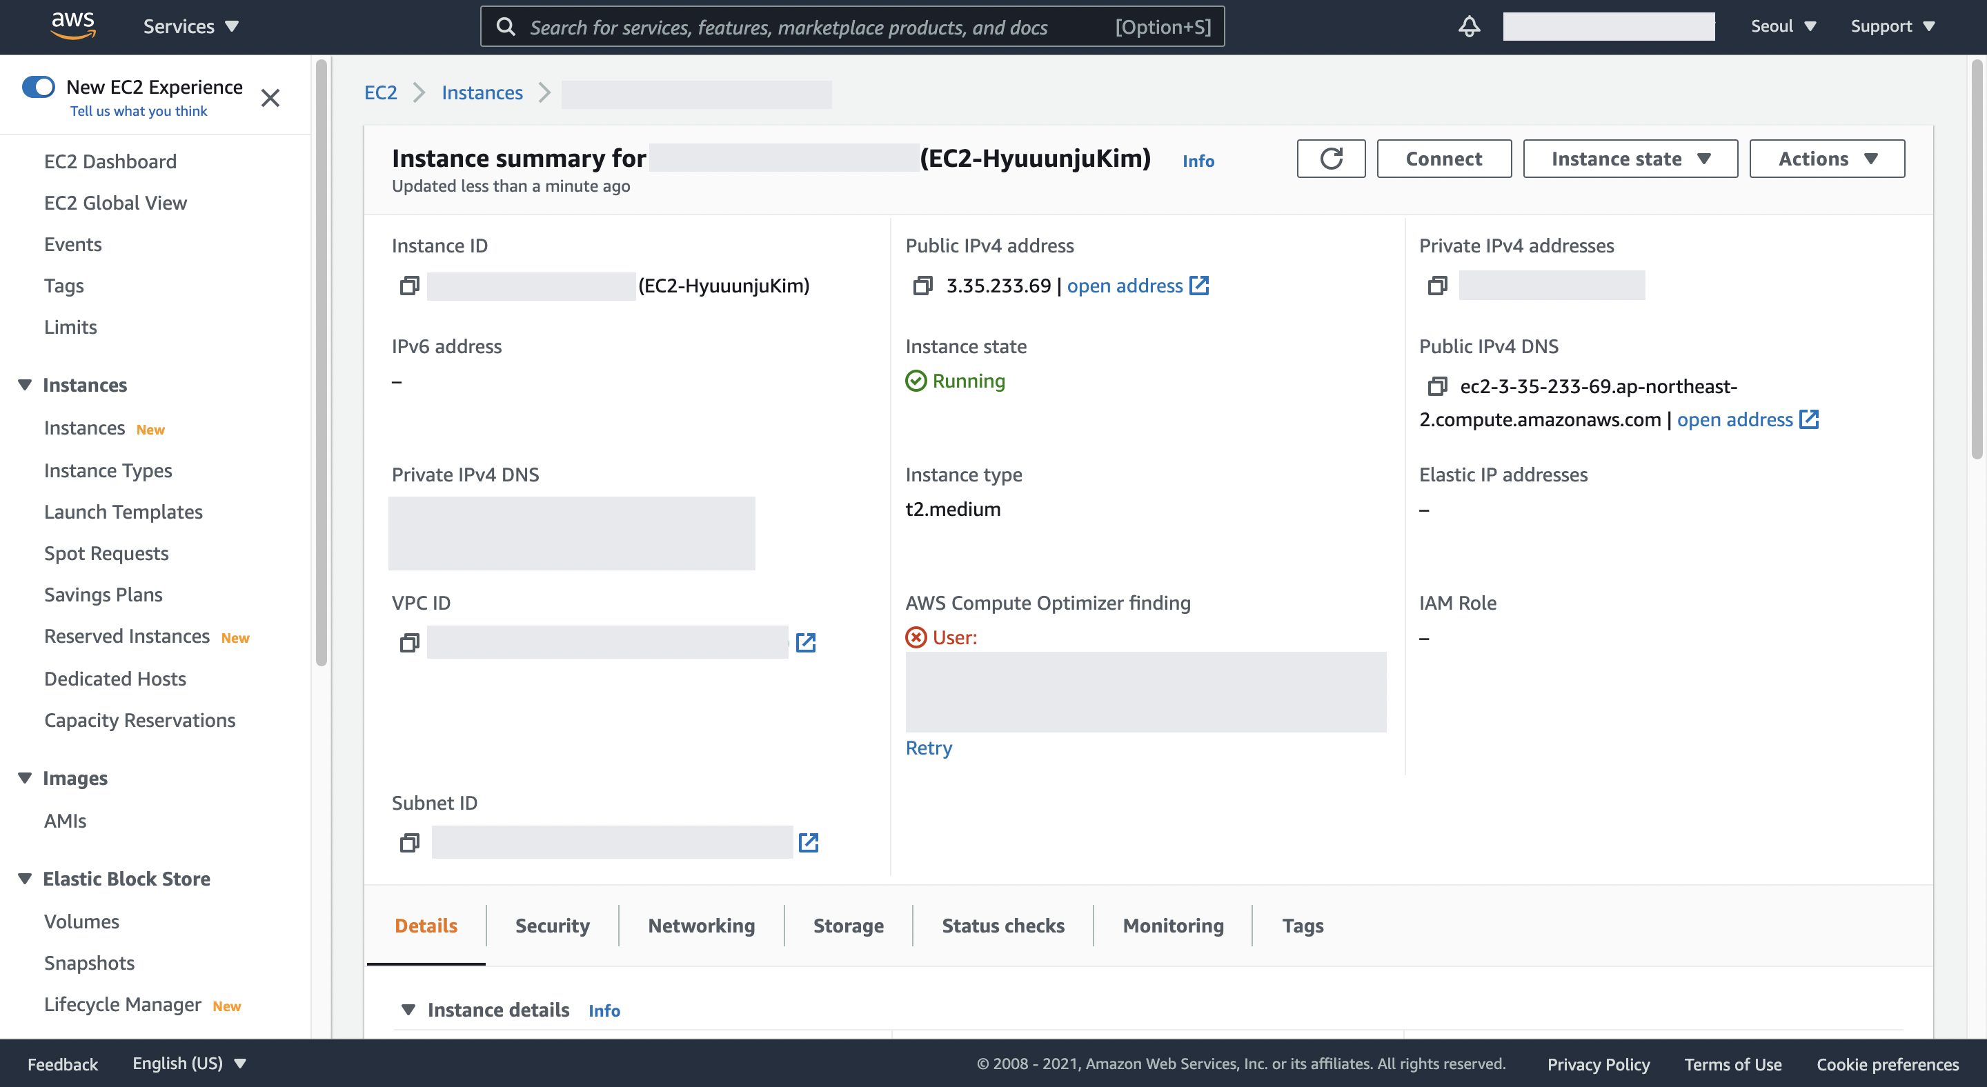Open Subnet ID external link icon

coord(808,843)
